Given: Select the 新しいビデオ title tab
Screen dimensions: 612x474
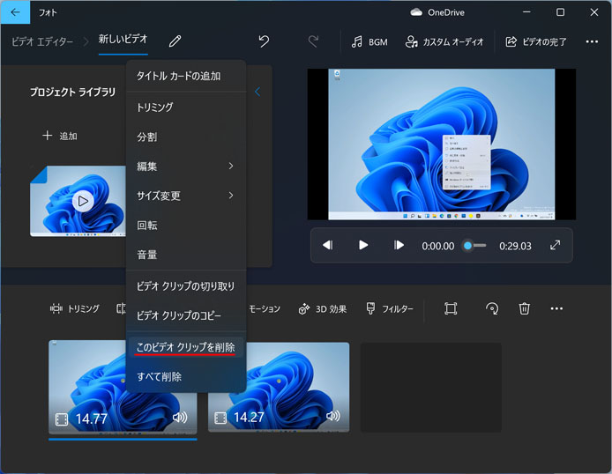Looking at the screenshot, I should [123, 39].
